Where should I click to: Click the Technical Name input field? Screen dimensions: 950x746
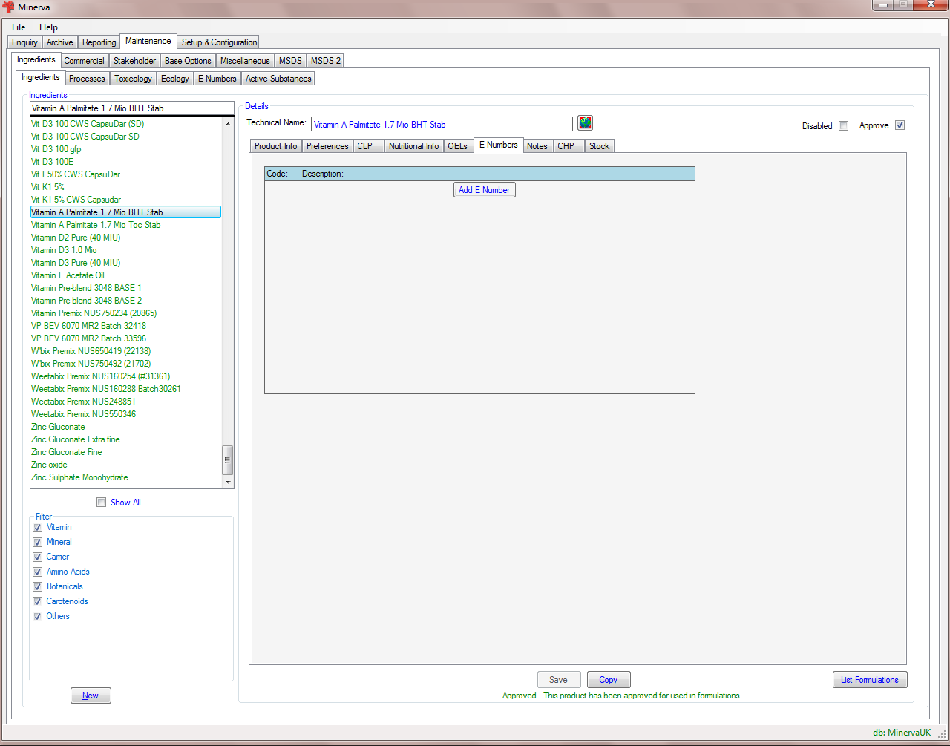click(442, 125)
